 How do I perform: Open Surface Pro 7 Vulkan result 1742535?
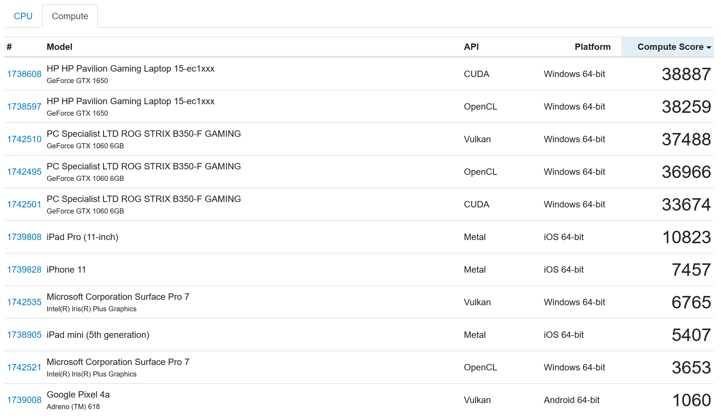click(x=24, y=302)
